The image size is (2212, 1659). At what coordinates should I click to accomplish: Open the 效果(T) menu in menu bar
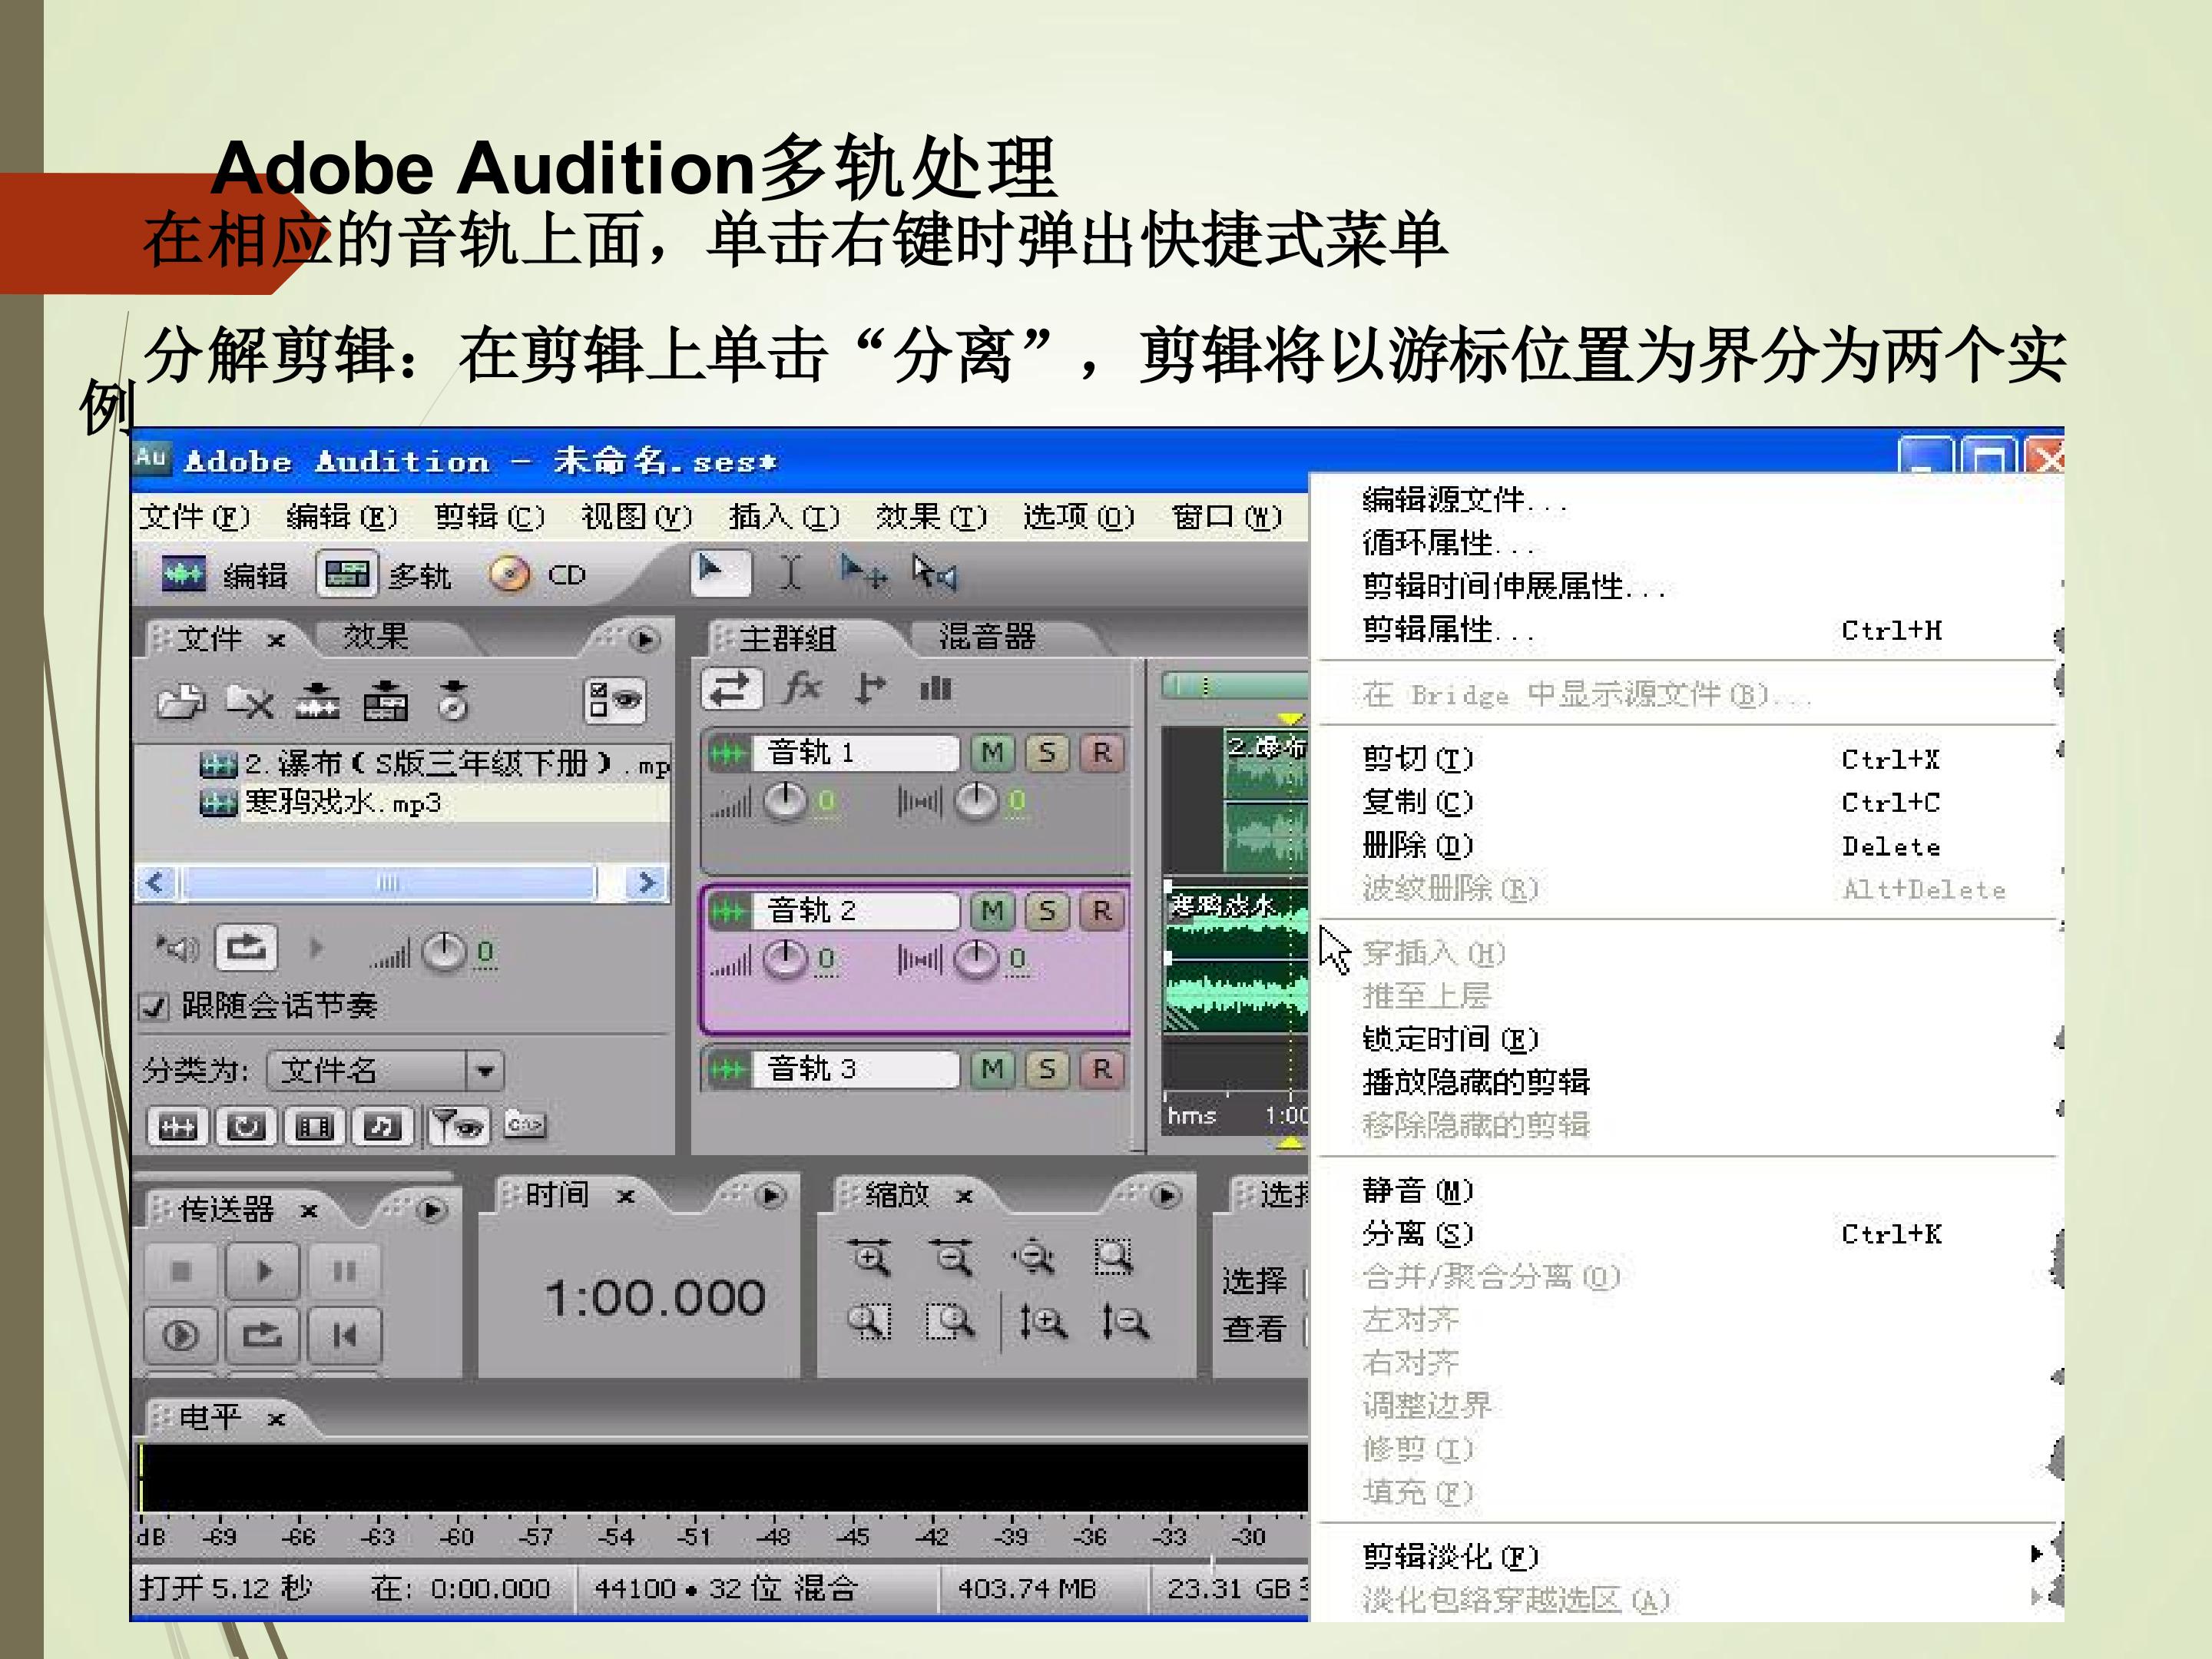pos(931,517)
